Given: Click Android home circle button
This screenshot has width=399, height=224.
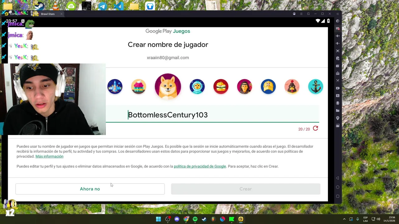Looking at the screenshot, I should [338, 187].
